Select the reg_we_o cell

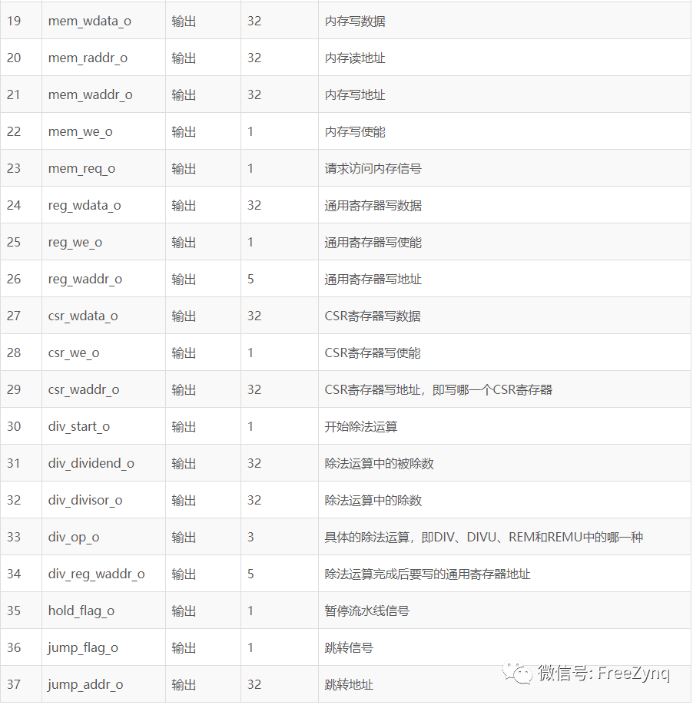[75, 242]
